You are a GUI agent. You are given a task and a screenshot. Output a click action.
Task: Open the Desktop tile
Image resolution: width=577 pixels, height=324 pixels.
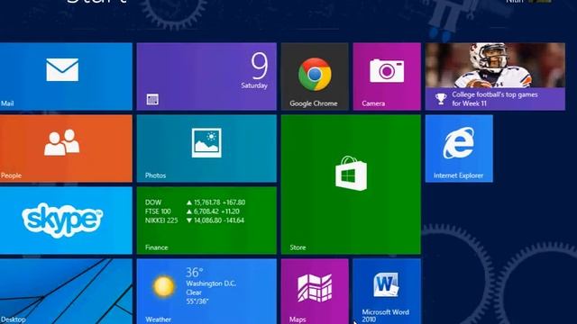pyautogui.click(x=66, y=292)
